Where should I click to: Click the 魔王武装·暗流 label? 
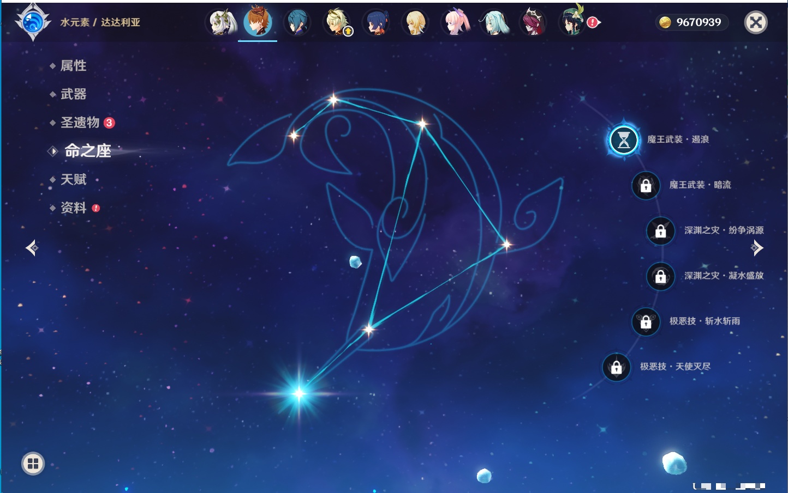point(700,185)
